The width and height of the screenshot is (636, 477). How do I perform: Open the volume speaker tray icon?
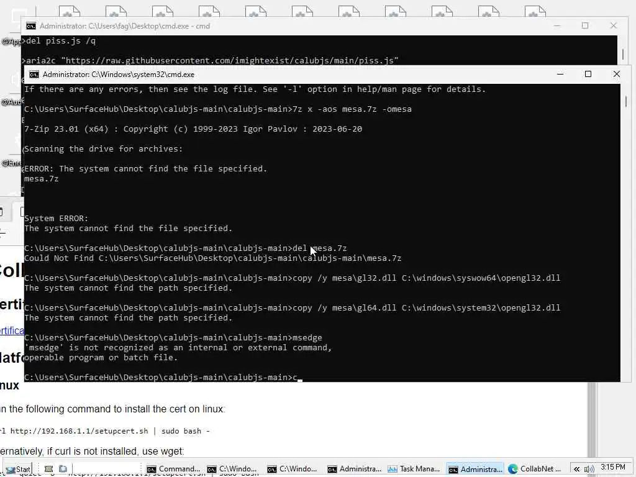click(x=589, y=469)
